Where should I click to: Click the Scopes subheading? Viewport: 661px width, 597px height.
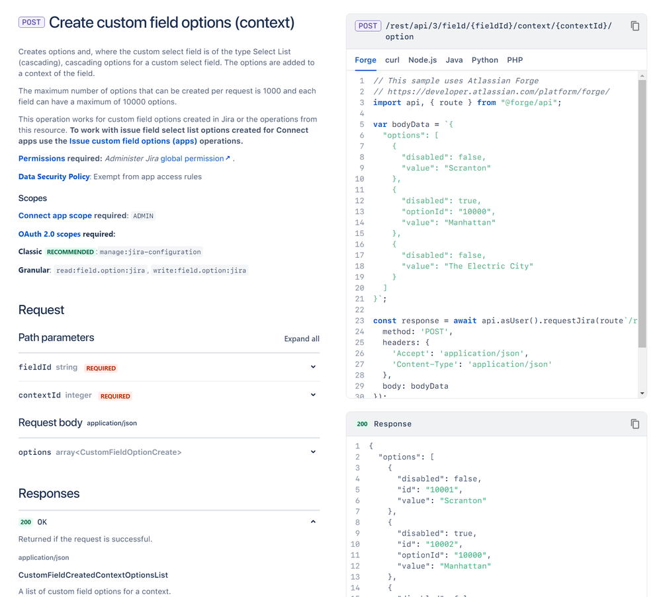click(32, 198)
